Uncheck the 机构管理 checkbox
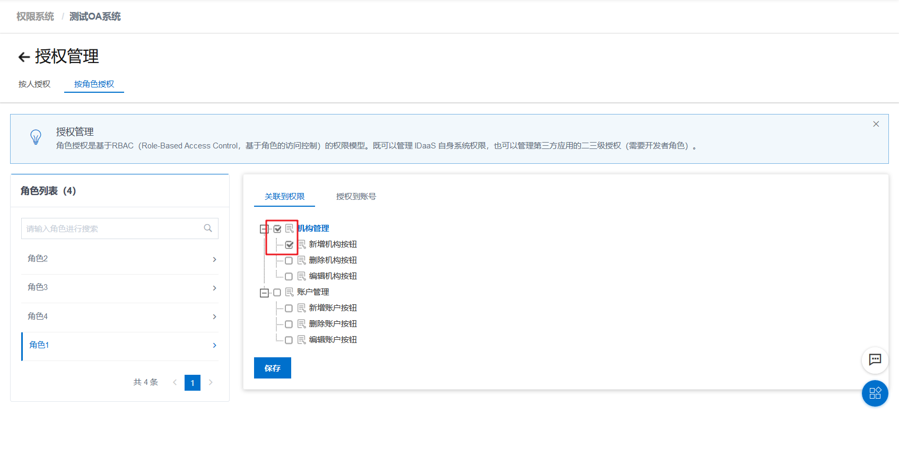The image size is (899, 449). (x=277, y=229)
